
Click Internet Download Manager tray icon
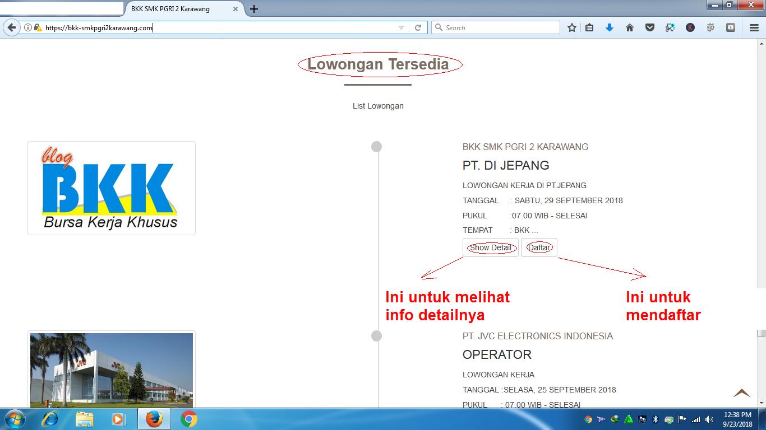tap(615, 419)
